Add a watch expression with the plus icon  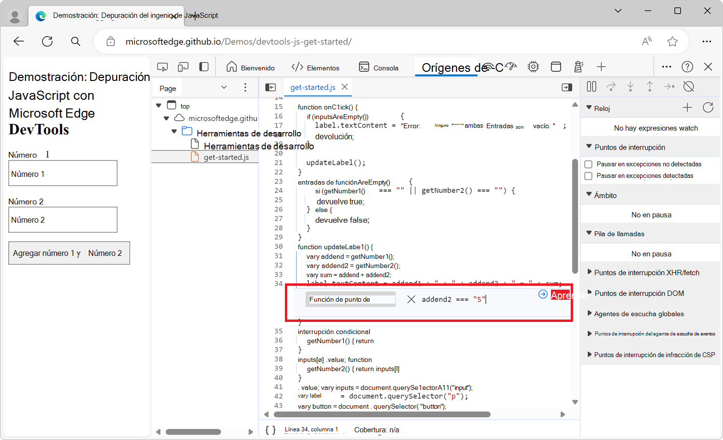(x=687, y=108)
